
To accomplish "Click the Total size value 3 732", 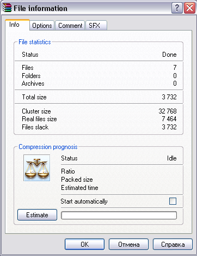I will click(169, 97).
